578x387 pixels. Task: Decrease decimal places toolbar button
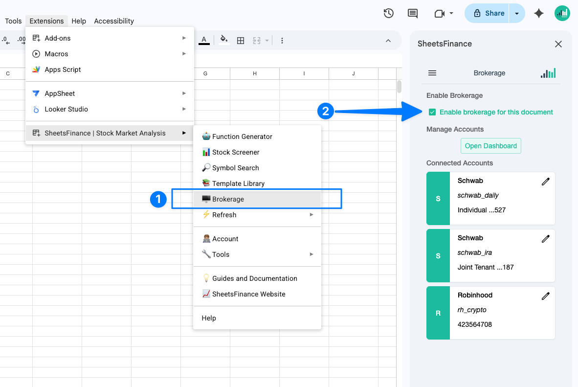click(x=5, y=40)
